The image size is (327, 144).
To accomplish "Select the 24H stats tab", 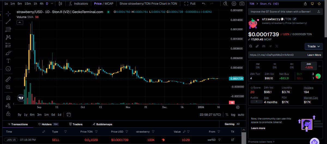I will 309,66.
